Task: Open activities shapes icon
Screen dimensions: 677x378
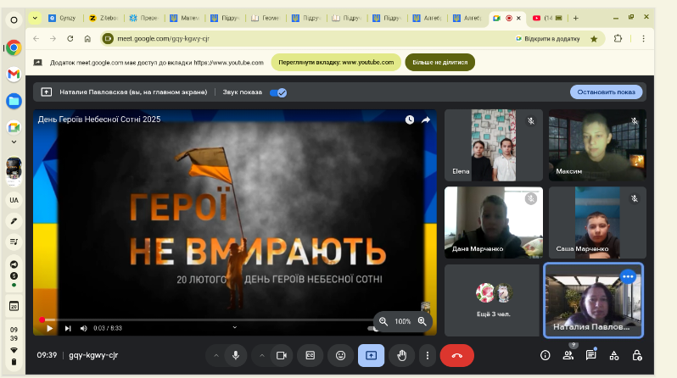Action: pos(614,355)
